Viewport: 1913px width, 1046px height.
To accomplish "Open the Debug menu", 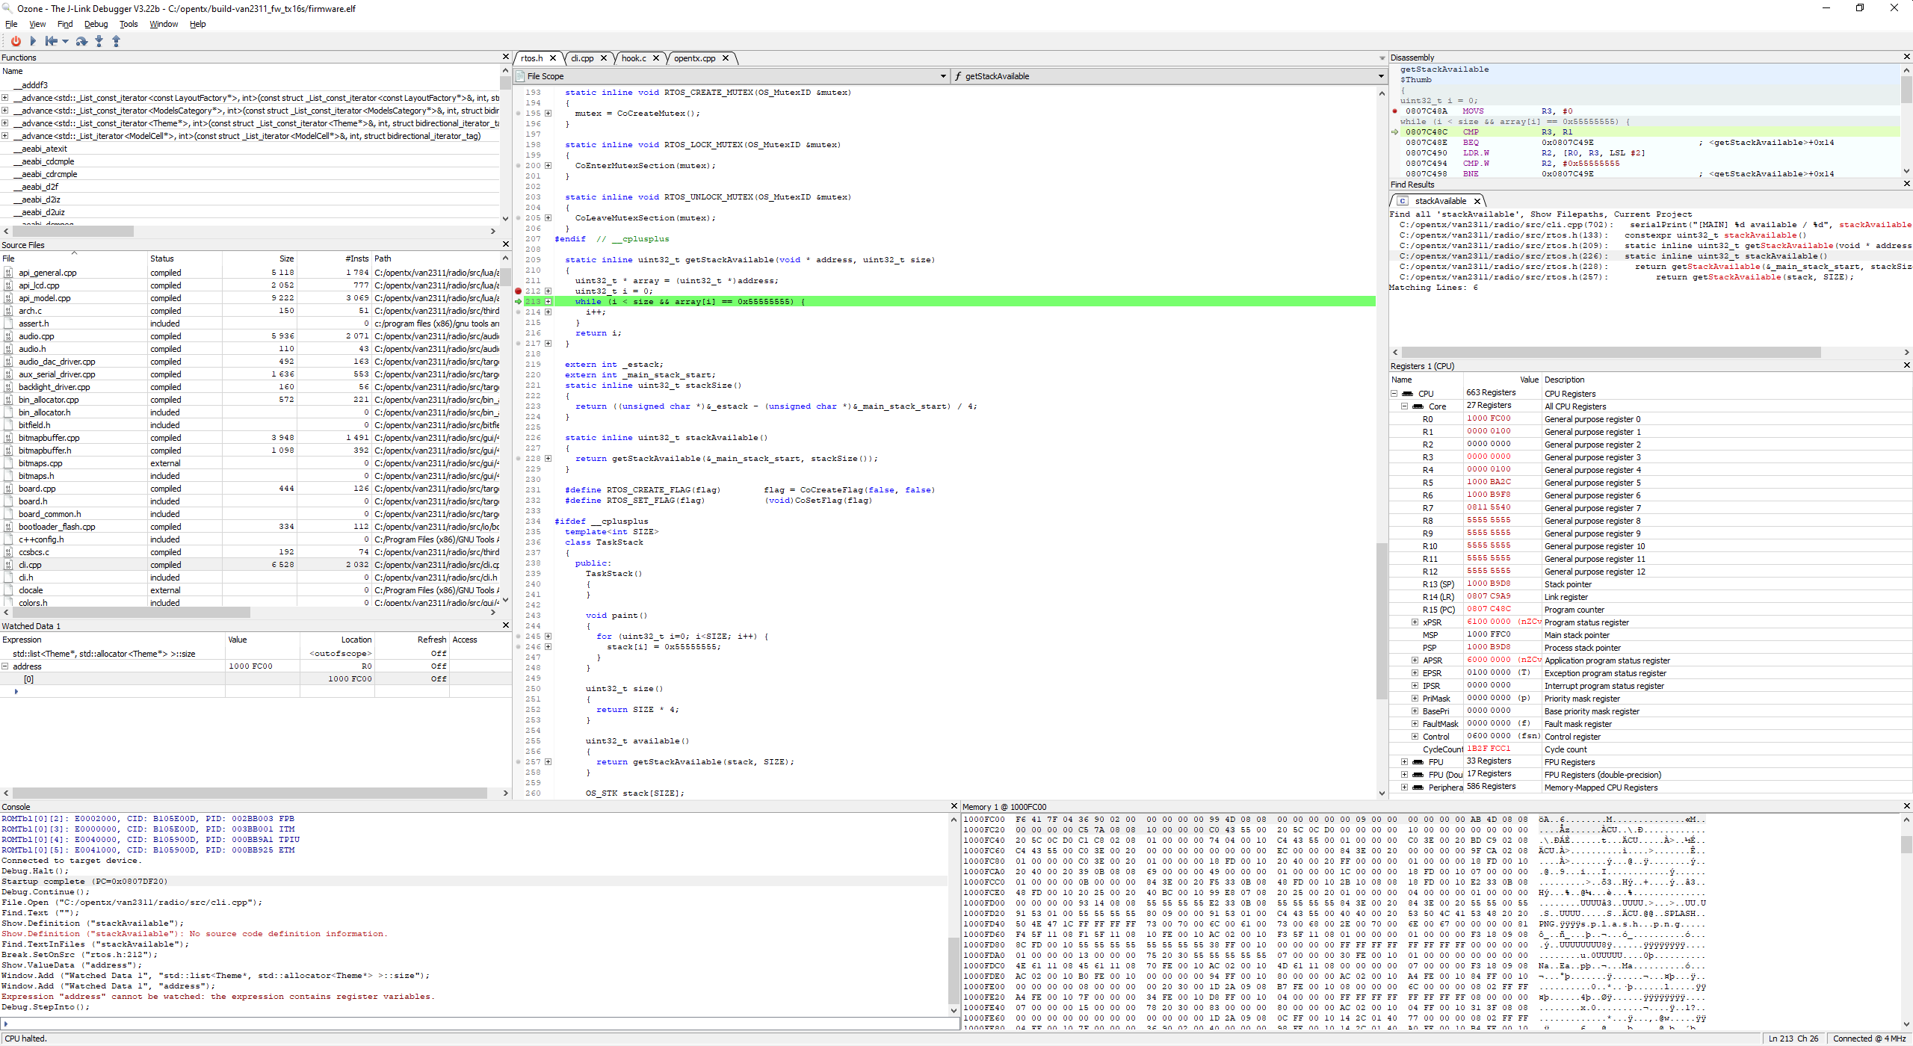I will [x=96, y=24].
